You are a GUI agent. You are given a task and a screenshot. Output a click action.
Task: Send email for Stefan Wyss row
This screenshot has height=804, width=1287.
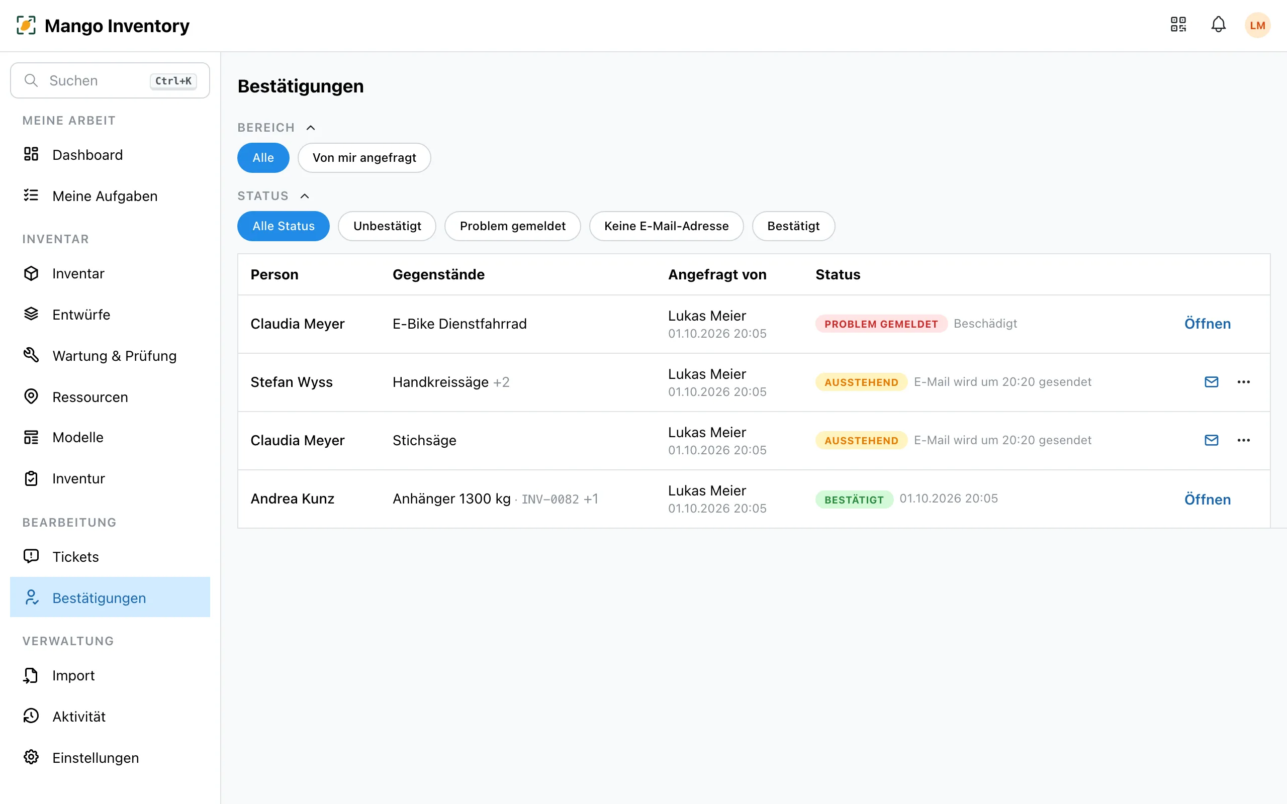point(1211,382)
